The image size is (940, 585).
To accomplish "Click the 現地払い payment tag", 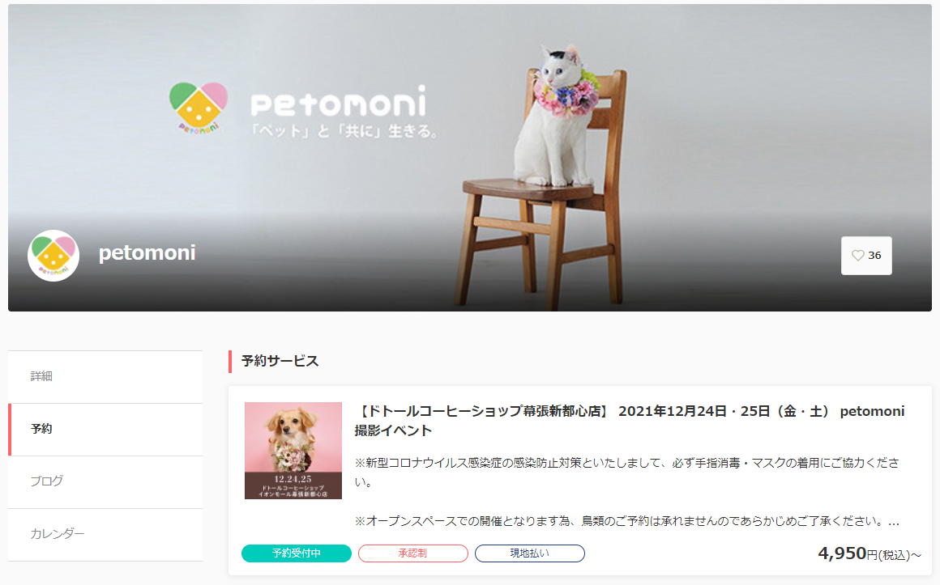I will click(530, 553).
